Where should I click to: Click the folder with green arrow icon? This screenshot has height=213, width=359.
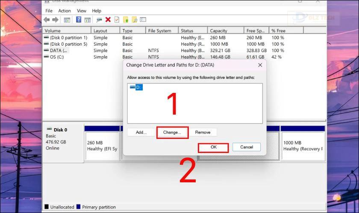pyautogui.click(x=126, y=20)
